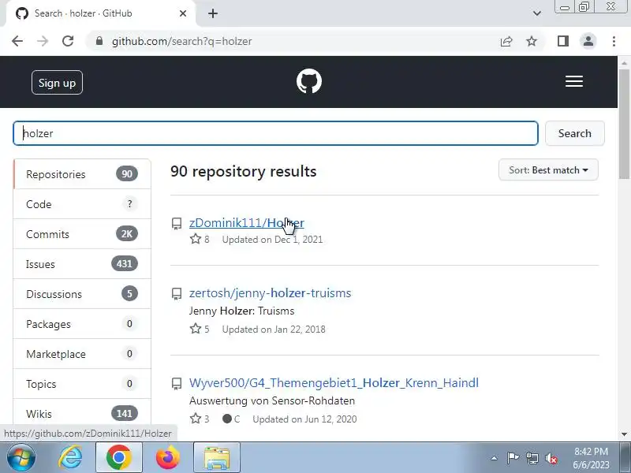Select the Marketplace filter
Viewport: 631px width, 473px height.
[x=82, y=354]
